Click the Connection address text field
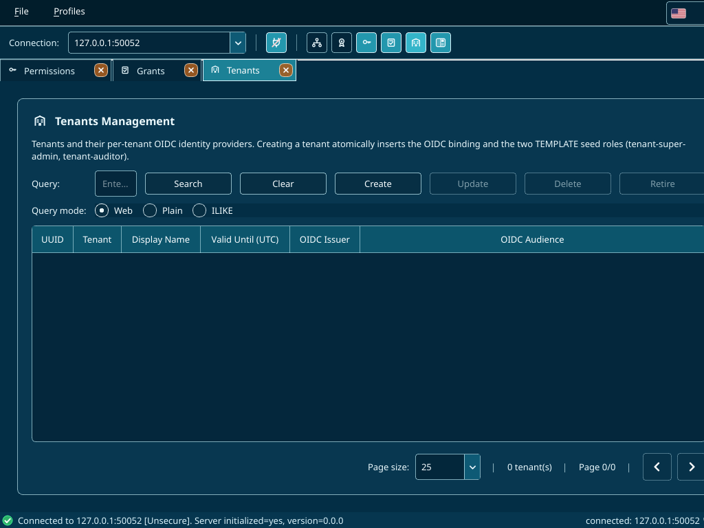 [x=149, y=43]
